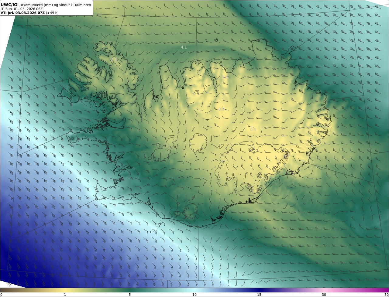Pick the light cyan colorbar segment above "10"
The width and height of the screenshot is (389, 297).
click(194, 290)
